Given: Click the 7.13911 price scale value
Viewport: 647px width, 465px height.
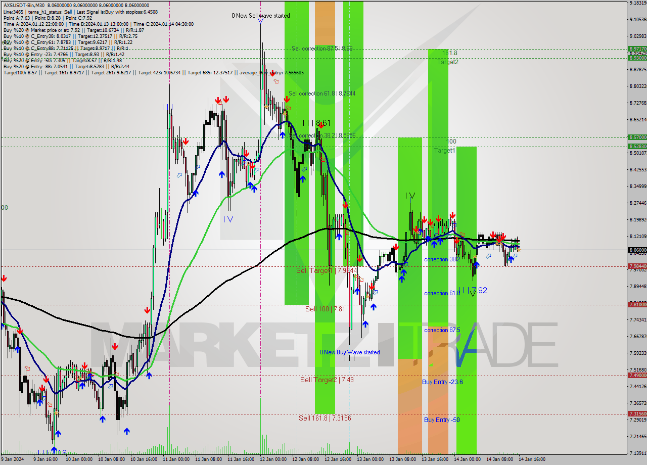Looking at the screenshot, I should pos(638,453).
